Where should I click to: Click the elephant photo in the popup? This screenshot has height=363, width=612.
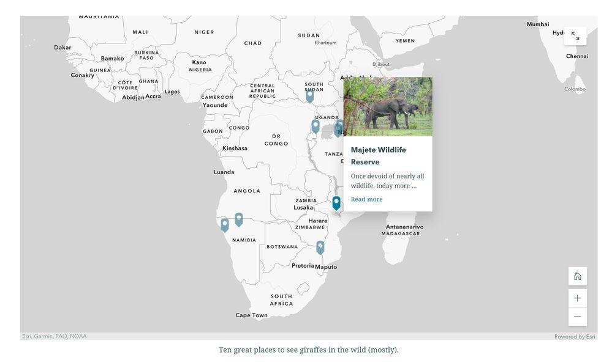tap(388, 106)
